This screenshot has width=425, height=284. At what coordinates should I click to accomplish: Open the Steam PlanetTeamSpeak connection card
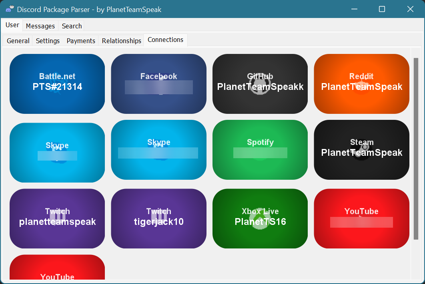(362, 150)
